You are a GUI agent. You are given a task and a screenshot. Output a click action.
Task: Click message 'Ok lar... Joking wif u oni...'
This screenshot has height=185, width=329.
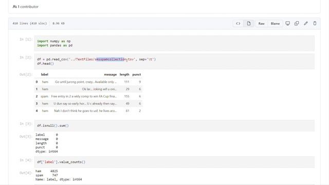(99, 89)
